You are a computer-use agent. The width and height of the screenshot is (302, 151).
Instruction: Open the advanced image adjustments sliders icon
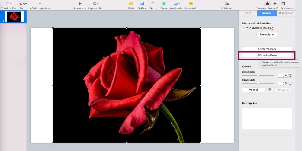pyautogui.click(x=270, y=90)
